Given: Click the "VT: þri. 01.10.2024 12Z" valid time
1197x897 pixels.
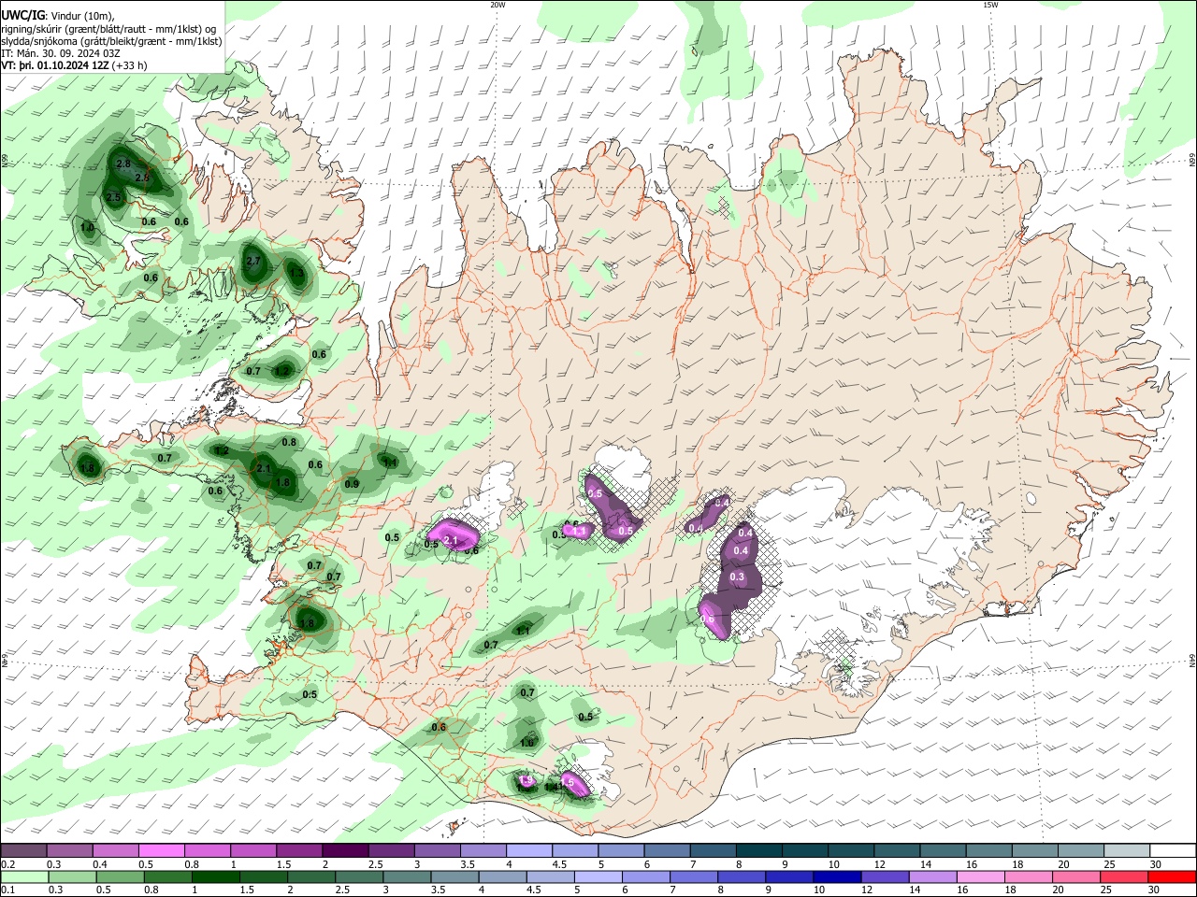Looking at the screenshot, I should (x=54, y=65).
